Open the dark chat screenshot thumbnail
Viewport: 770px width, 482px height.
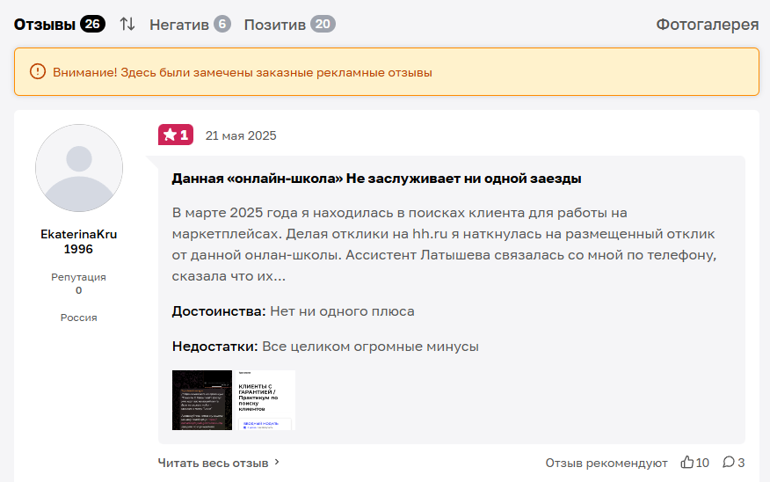(202, 400)
